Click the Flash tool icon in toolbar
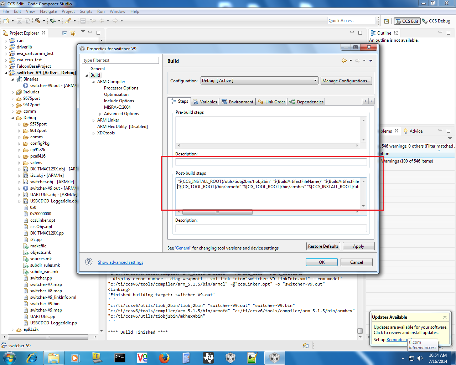The height and width of the screenshot is (365, 456). coord(68,21)
